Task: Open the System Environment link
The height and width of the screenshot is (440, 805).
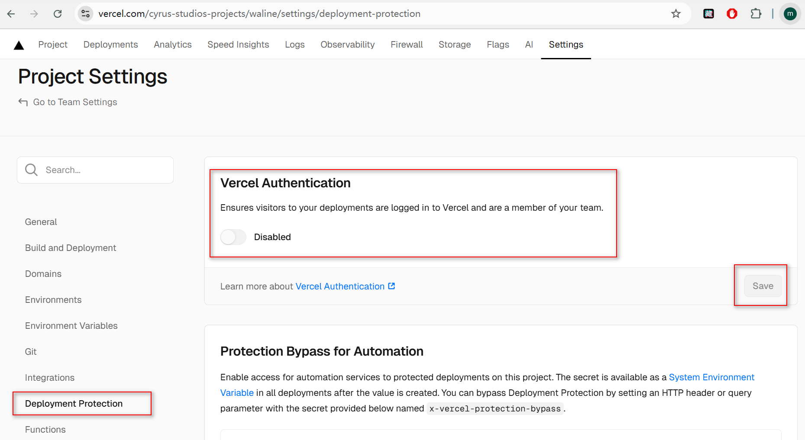Action: (711, 377)
